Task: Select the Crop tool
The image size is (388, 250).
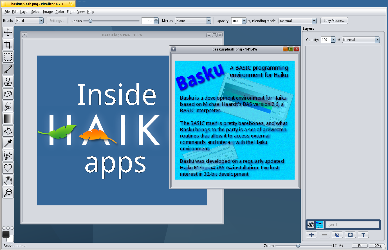Action: click(8, 45)
